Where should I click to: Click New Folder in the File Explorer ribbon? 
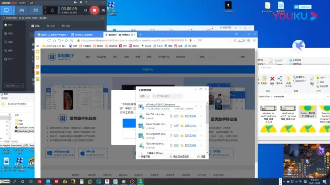[288, 81]
